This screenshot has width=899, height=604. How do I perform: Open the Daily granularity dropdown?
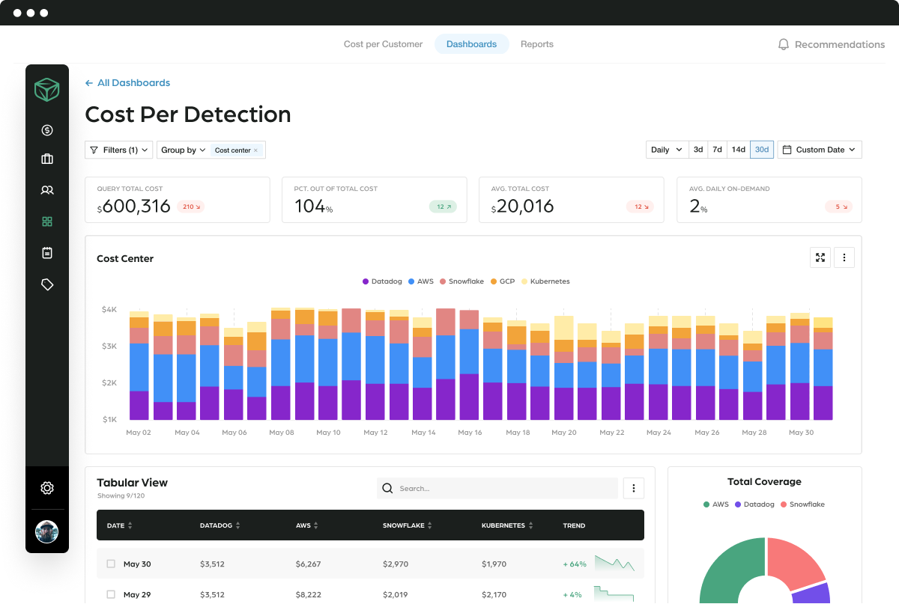pos(666,150)
